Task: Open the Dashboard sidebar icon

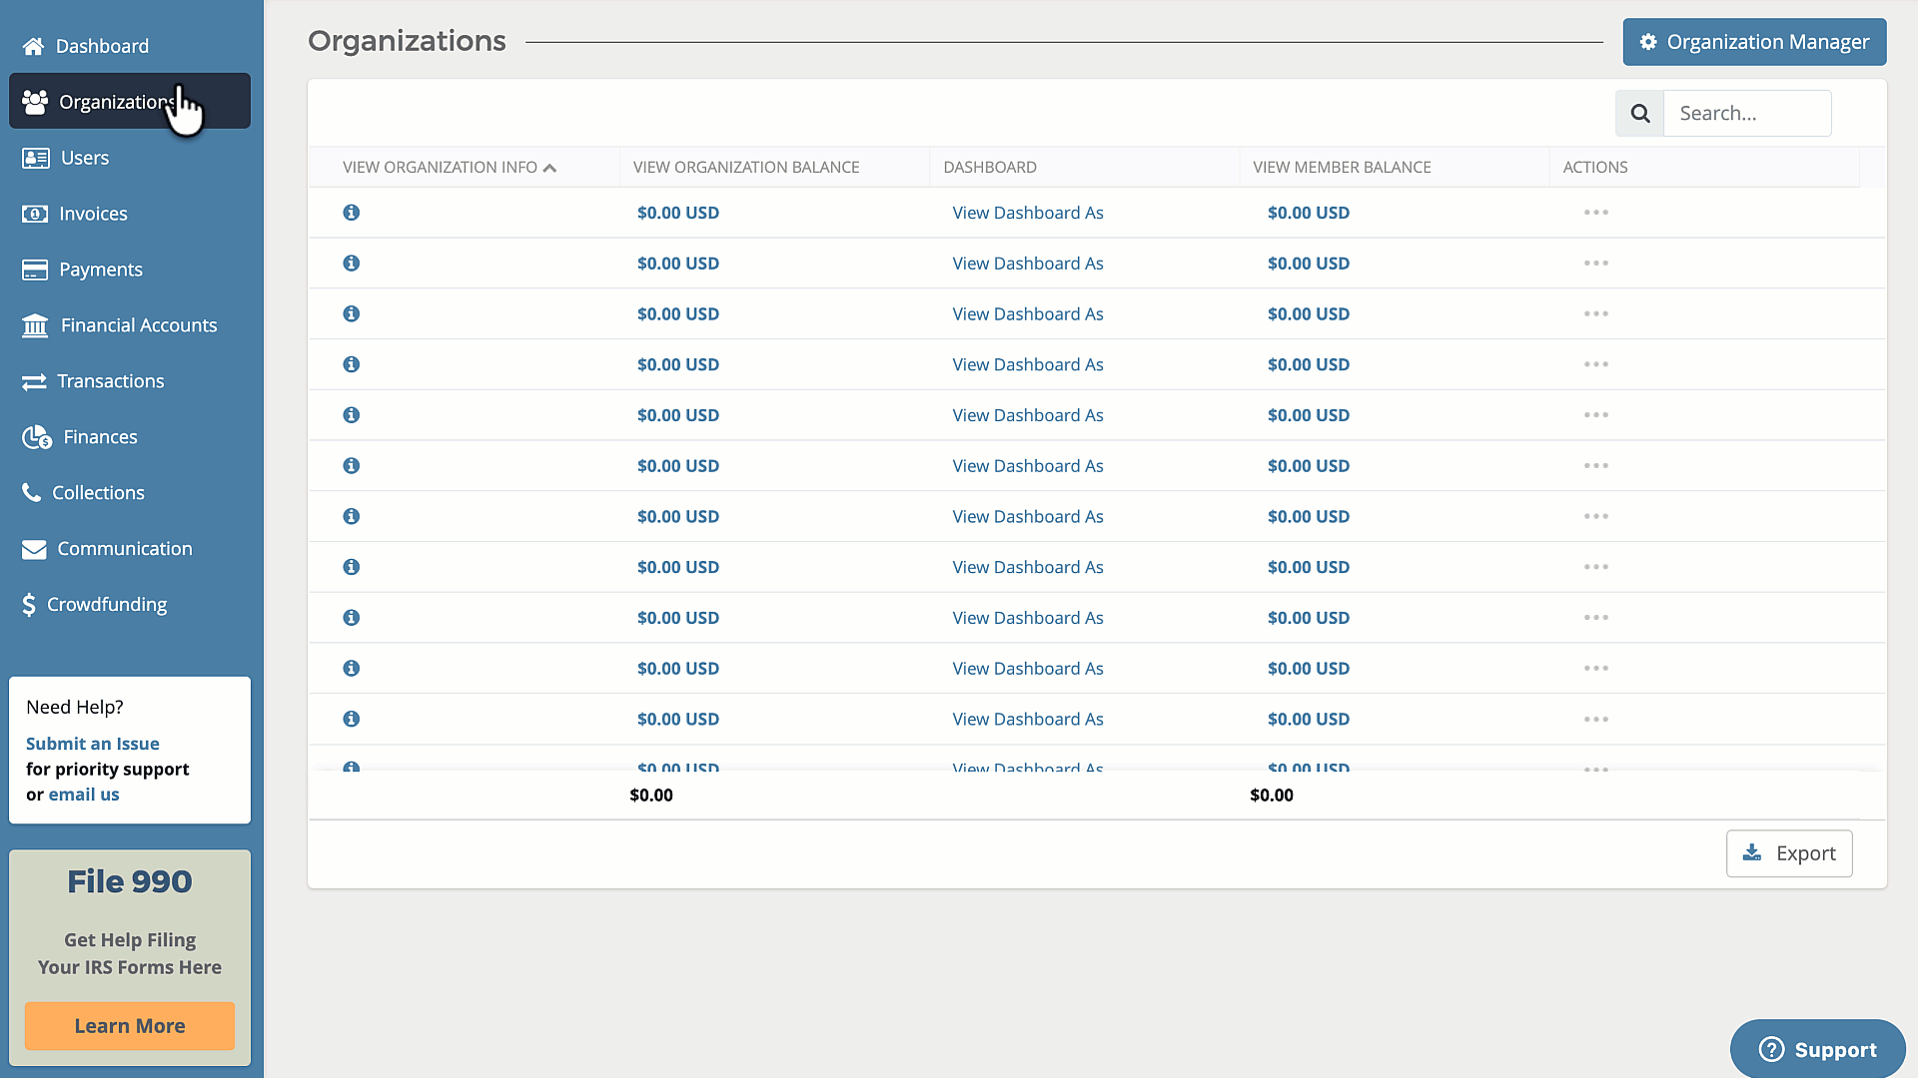Action: point(34,46)
